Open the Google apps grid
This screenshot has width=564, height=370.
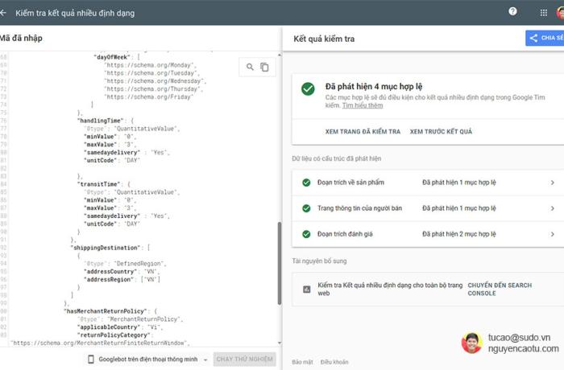click(x=543, y=13)
